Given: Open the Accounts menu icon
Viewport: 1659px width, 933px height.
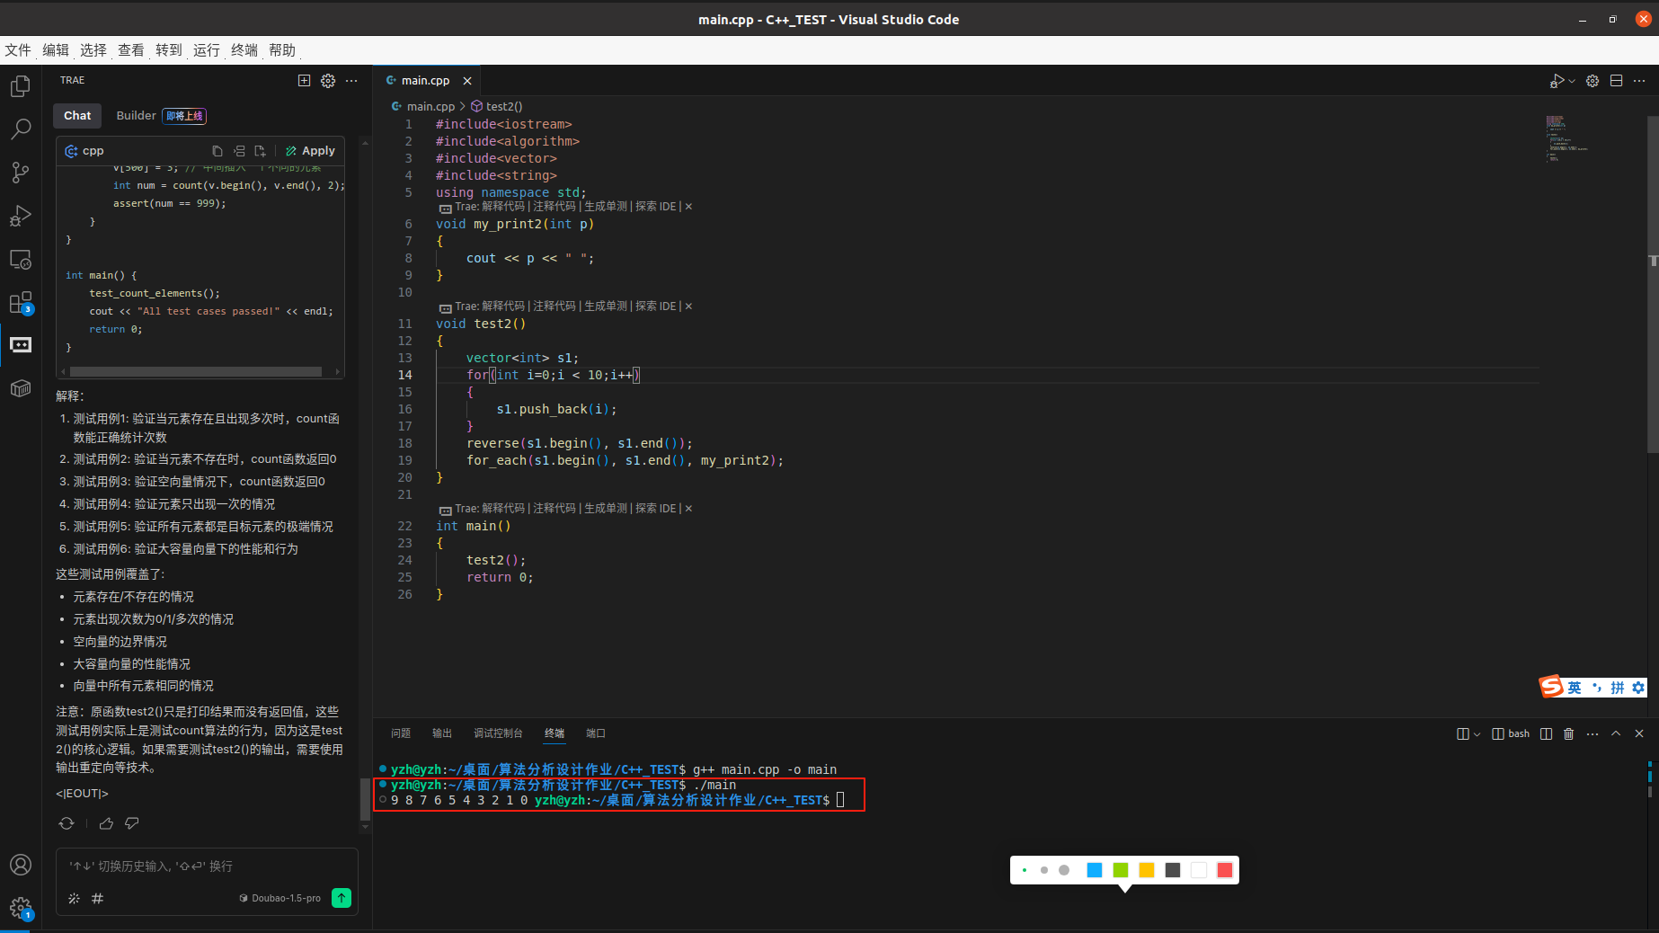Looking at the screenshot, I should pos(21,865).
